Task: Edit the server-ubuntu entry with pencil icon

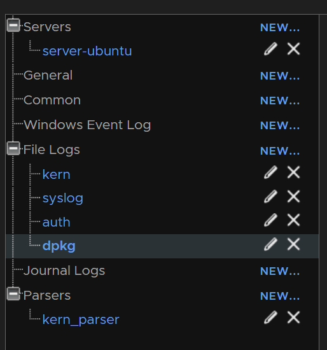Action: tap(270, 49)
